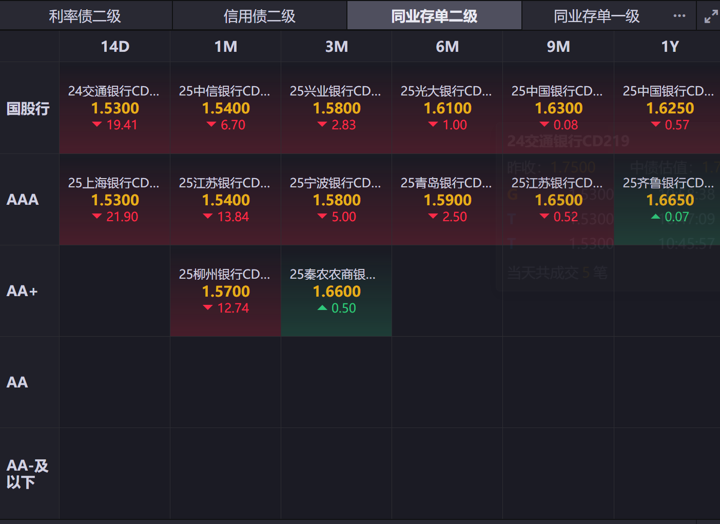Select the AA-及以下 row label

click(x=27, y=474)
